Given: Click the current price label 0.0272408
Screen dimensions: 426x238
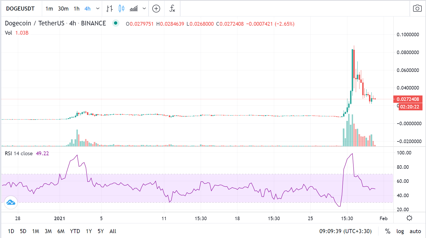Looking at the screenshot, I should [x=408, y=99].
